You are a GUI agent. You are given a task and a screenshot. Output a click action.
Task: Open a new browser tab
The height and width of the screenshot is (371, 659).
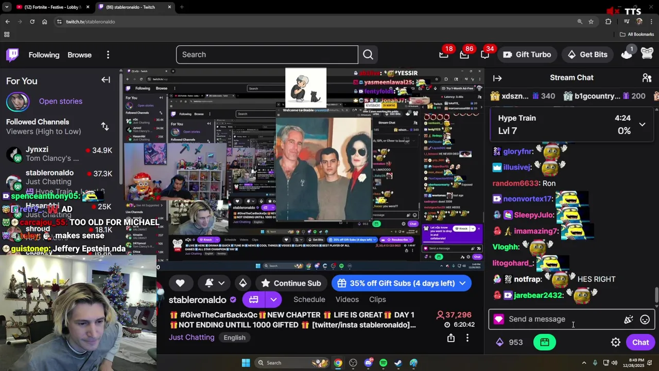click(181, 7)
